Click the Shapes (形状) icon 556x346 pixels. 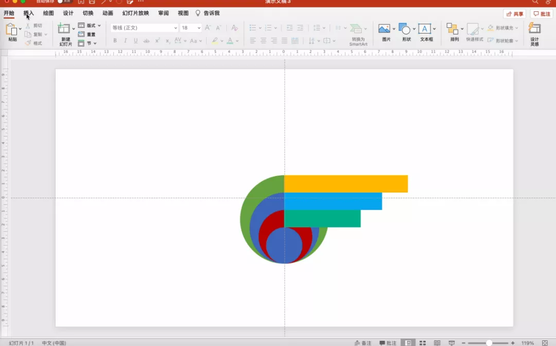[x=404, y=29]
